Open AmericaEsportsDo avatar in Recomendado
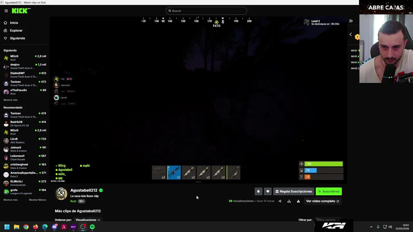Image resolution: width=413 pixels, height=232 pixels. tap(6, 175)
